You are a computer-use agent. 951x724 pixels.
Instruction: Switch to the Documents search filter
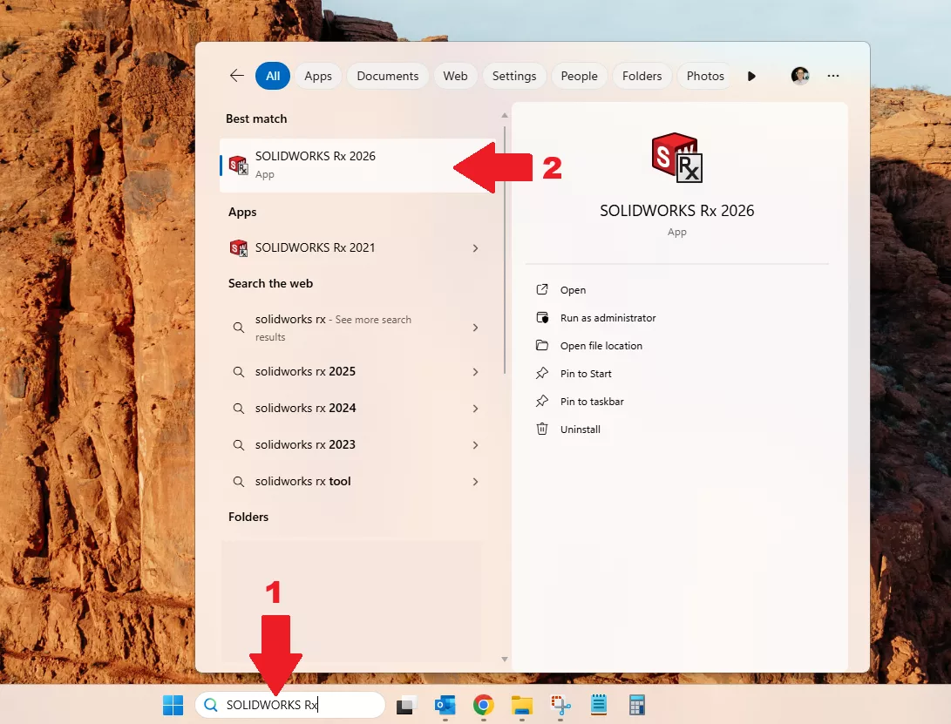387,76
